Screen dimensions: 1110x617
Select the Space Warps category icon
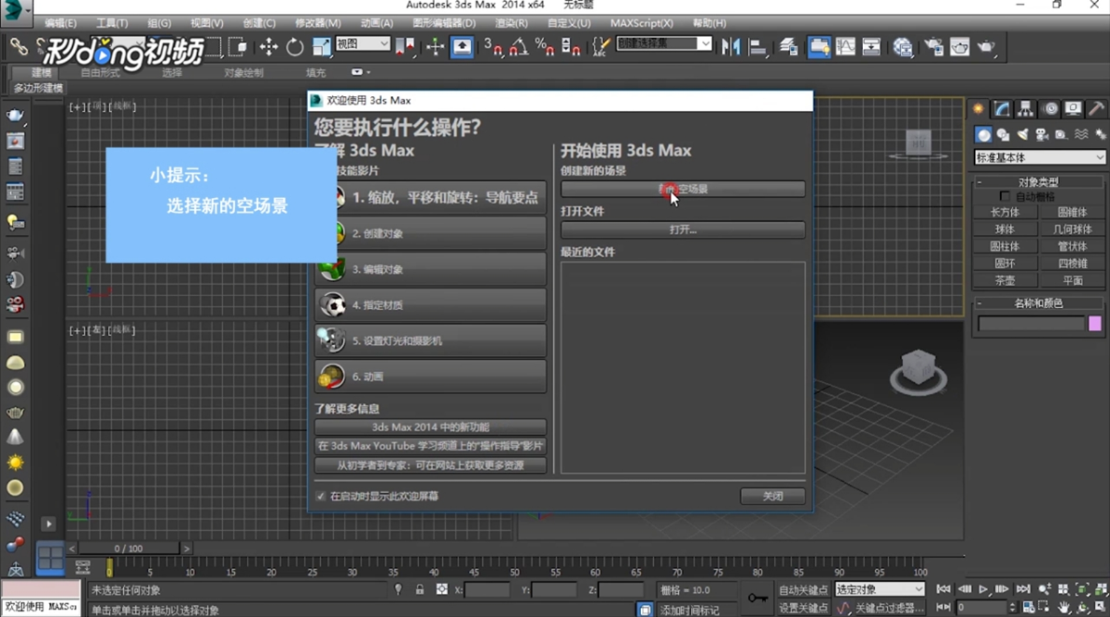1080,134
